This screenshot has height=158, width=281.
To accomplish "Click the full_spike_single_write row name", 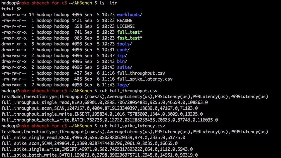I will click(30, 149).
